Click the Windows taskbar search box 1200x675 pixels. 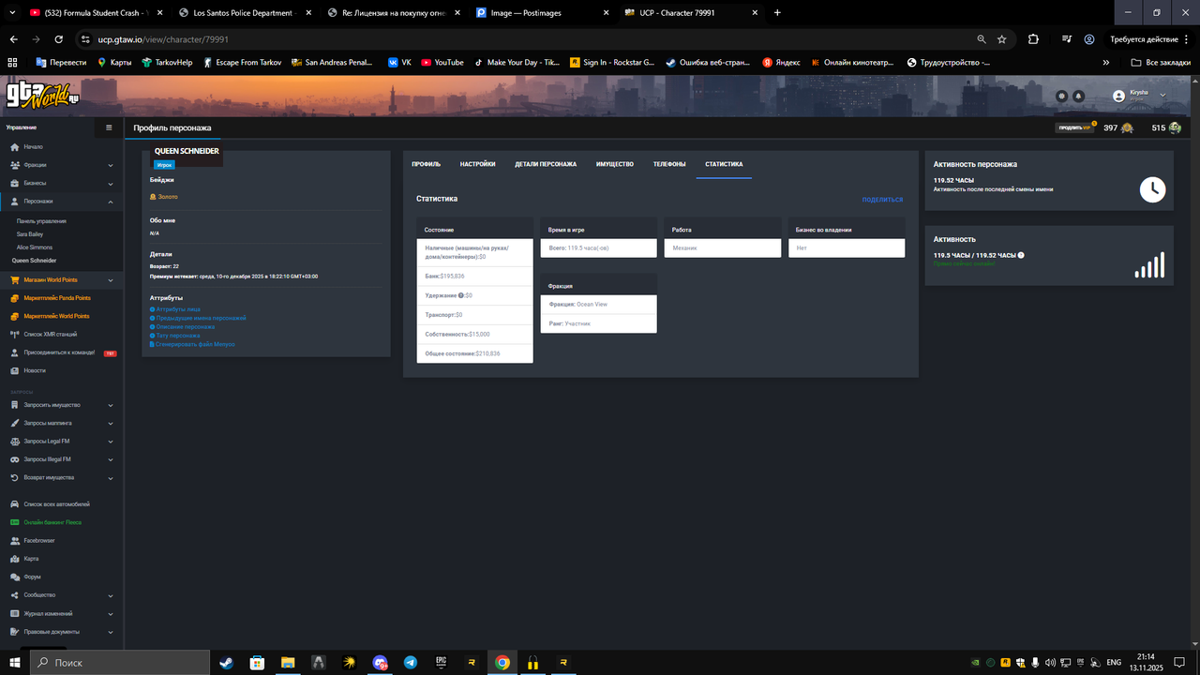pos(120,662)
